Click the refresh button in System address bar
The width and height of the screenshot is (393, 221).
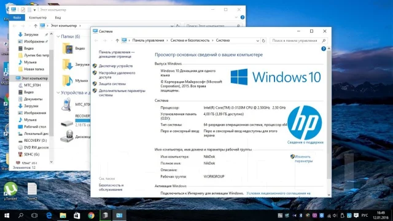point(263,41)
